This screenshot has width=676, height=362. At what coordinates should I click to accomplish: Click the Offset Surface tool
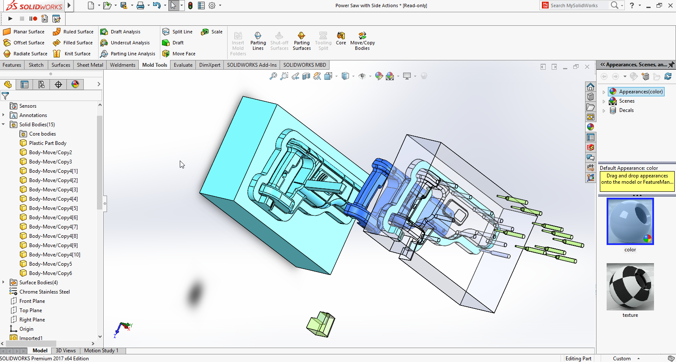coord(24,43)
